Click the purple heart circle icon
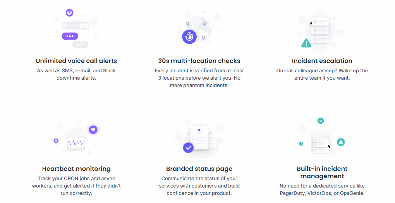The image size is (395, 203). coord(93,130)
